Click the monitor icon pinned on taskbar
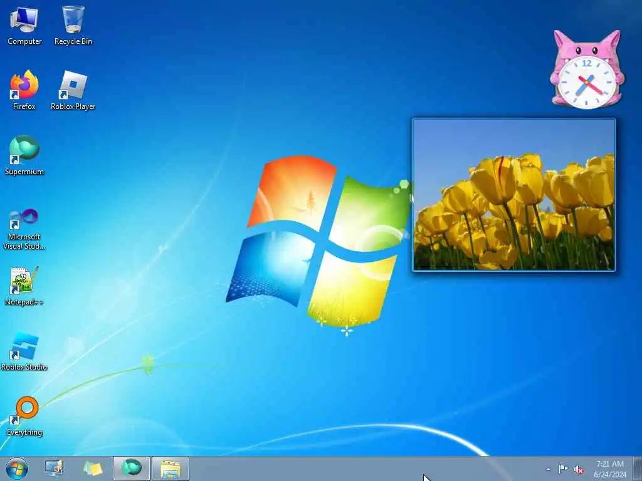This screenshot has width=642, height=481. 54,468
